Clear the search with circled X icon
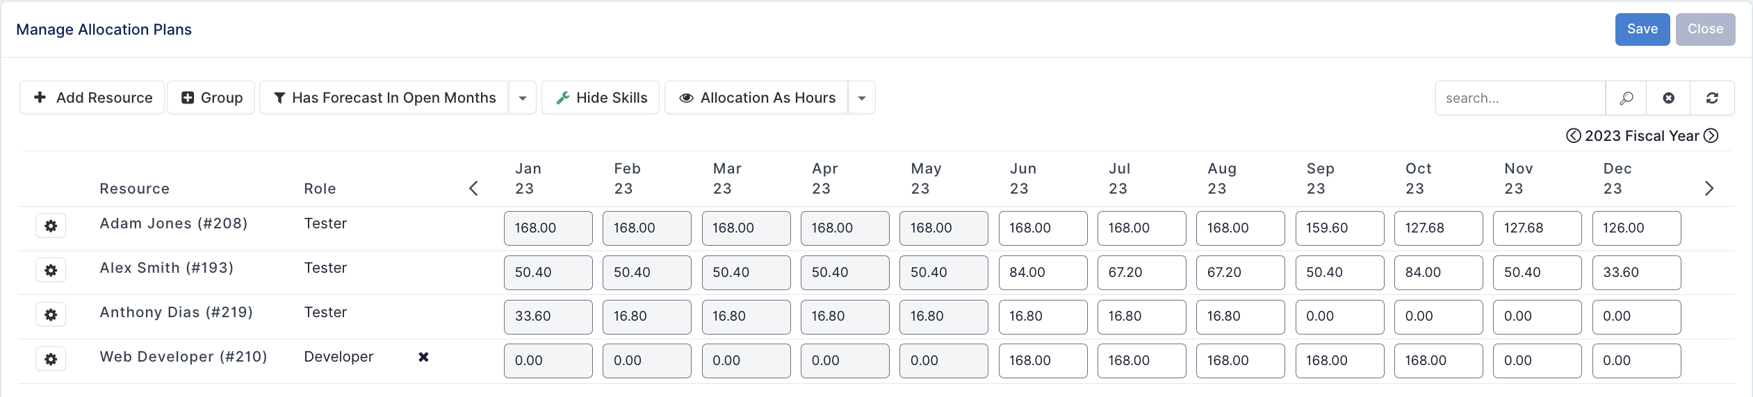The image size is (1753, 397). click(x=1668, y=98)
